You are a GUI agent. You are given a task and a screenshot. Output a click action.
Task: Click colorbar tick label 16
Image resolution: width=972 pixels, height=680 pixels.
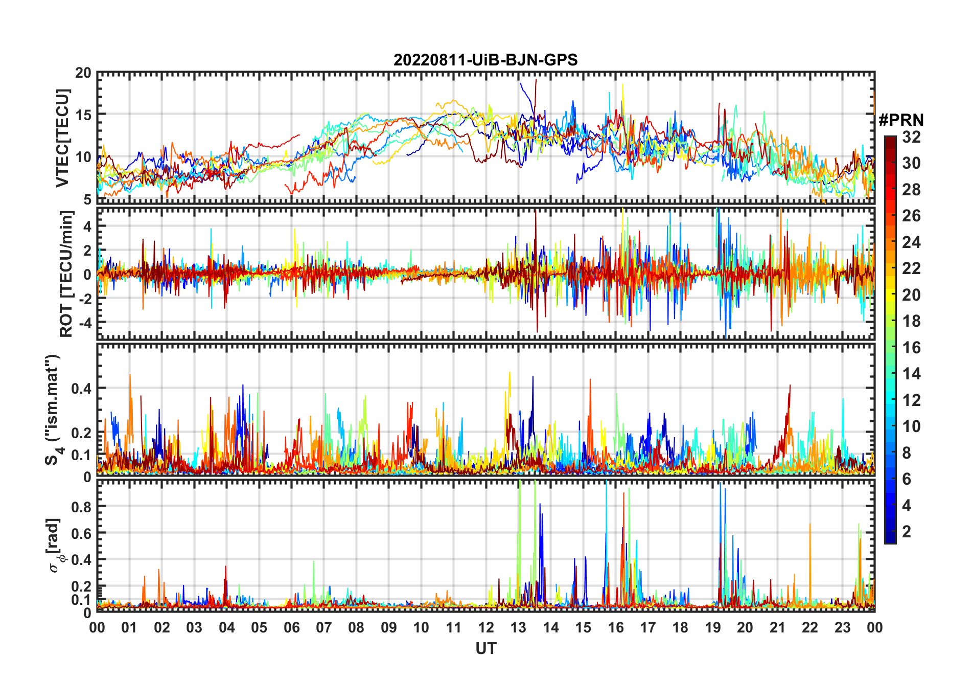click(911, 348)
